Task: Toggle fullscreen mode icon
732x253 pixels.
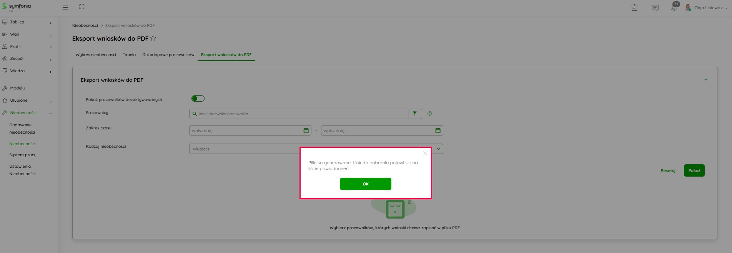Action: 82,7
